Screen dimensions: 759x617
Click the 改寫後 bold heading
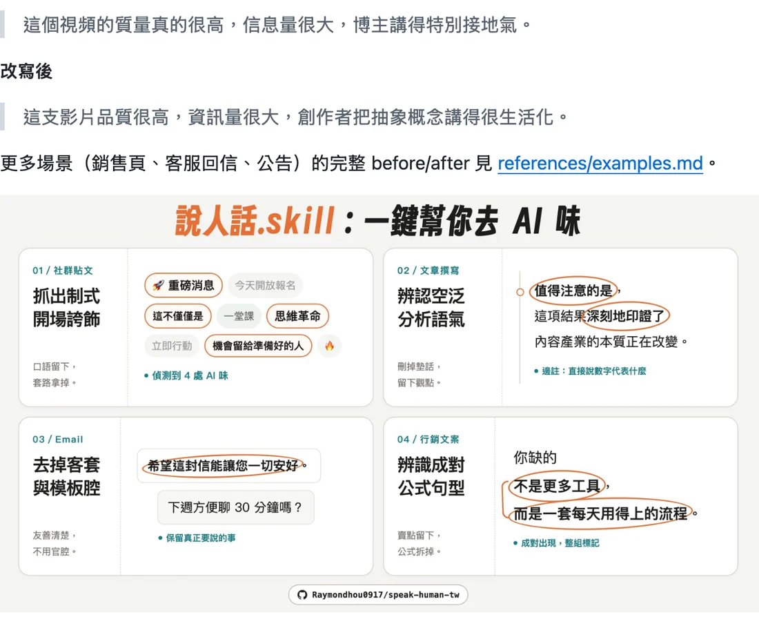tap(26, 71)
